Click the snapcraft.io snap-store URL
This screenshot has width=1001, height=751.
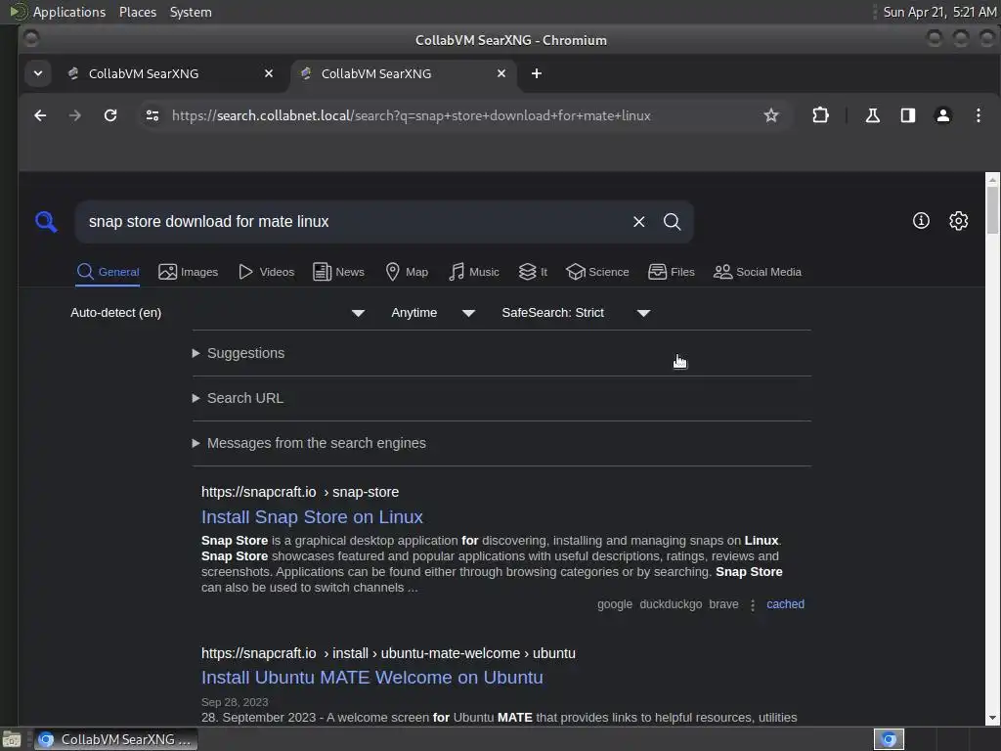300,492
